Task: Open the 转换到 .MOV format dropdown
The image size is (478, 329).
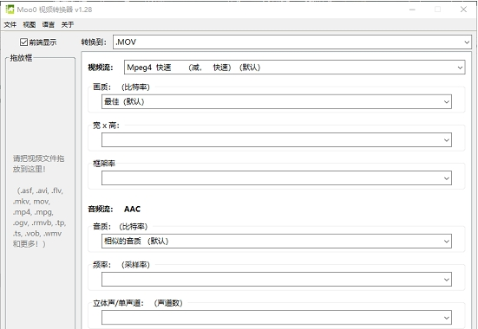Action: [292, 42]
